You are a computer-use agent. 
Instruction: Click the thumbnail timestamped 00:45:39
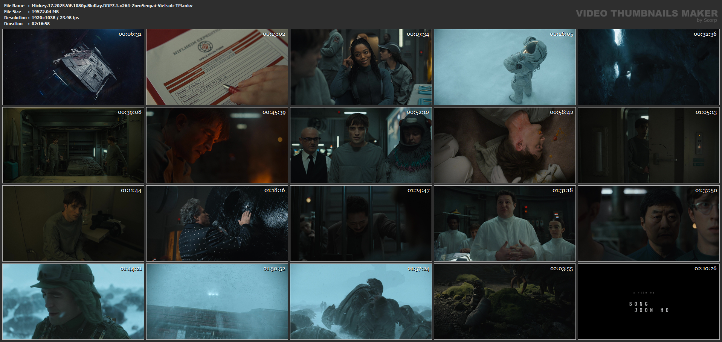pos(217,145)
